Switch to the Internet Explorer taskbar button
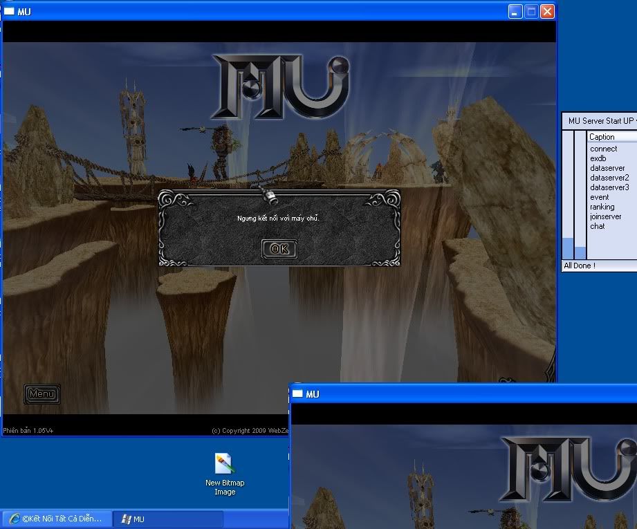Viewport: 637px width, 529px height. 57,519
